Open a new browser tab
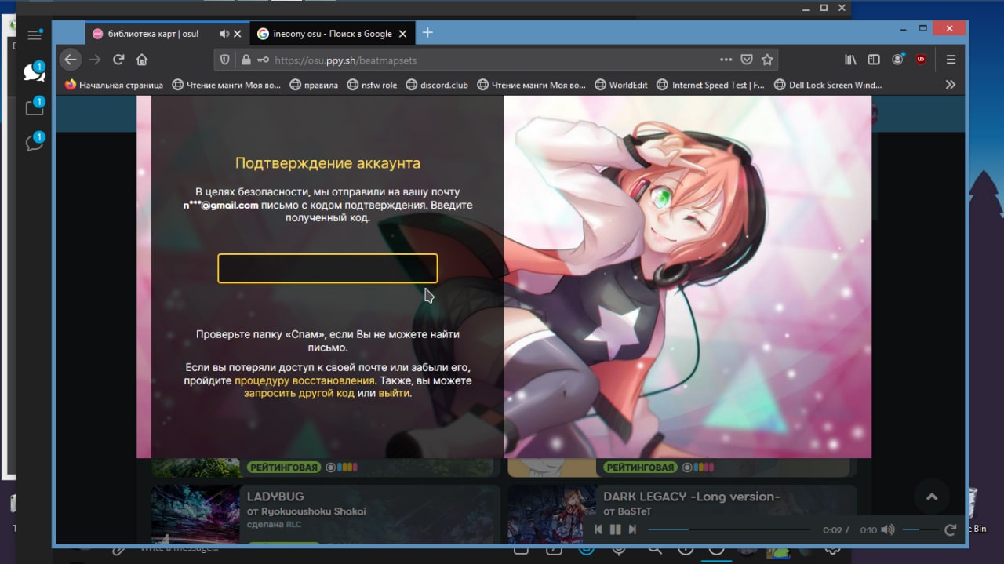Screen dimensions: 1004x564 427,33
